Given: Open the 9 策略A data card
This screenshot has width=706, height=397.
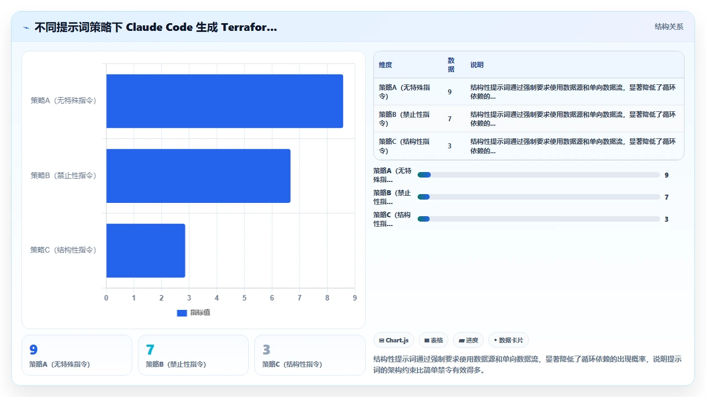Looking at the screenshot, I should [x=77, y=355].
